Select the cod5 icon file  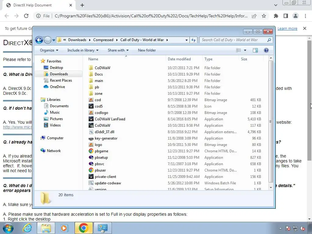[x=91, y=106]
